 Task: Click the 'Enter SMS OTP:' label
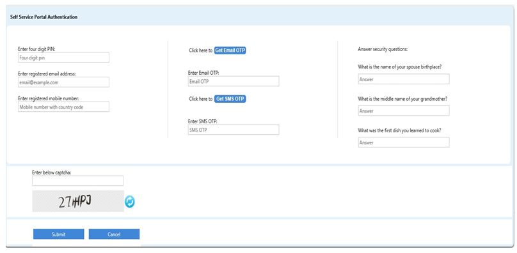[x=203, y=121]
